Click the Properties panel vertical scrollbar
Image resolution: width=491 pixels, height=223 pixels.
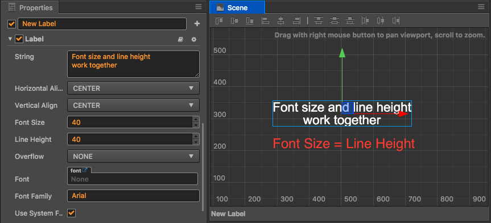[203, 167]
